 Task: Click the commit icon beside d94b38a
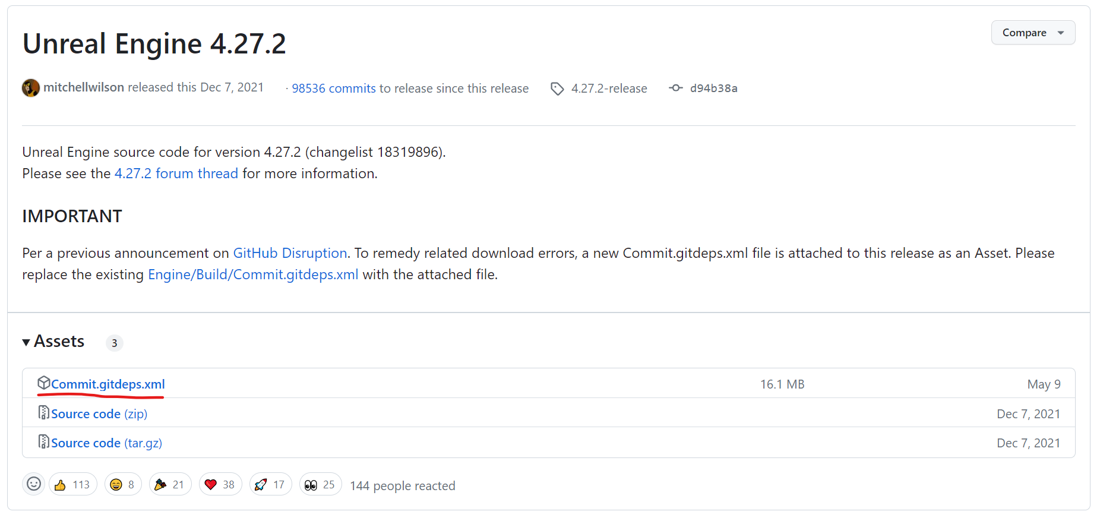pos(676,88)
